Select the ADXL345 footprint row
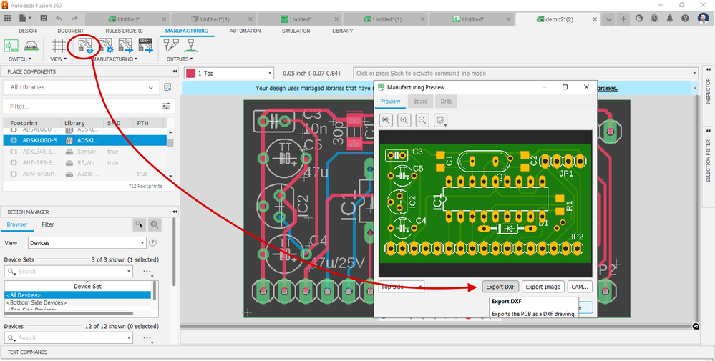 [85, 151]
